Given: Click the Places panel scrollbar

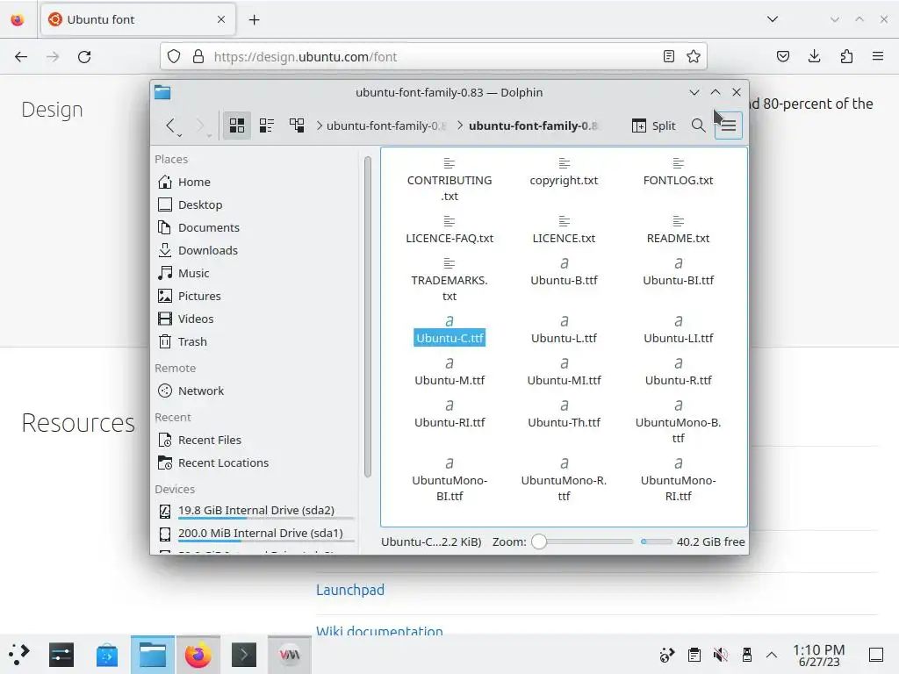Looking at the screenshot, I should tap(368, 316).
